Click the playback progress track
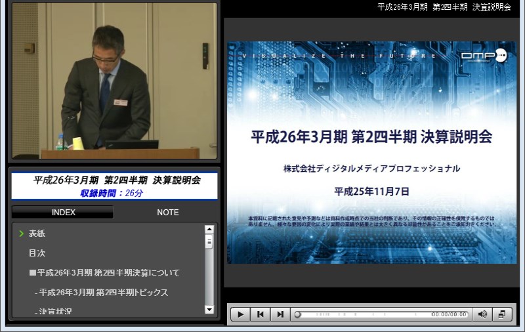The height and width of the screenshot is (332, 525). pyautogui.click(x=382, y=314)
